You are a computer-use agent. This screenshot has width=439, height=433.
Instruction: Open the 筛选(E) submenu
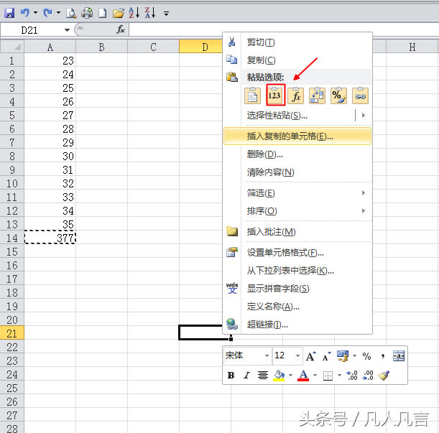[x=298, y=193]
